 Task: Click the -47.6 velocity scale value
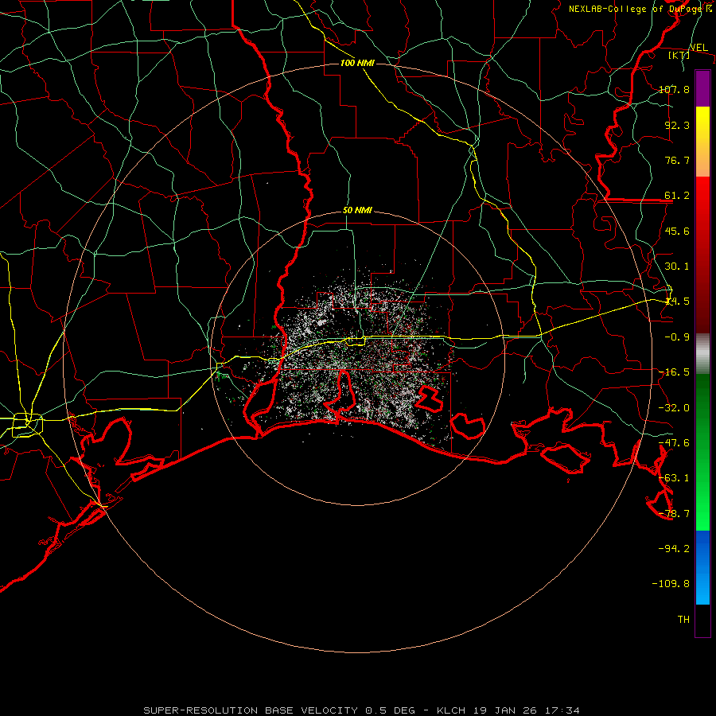675,443
